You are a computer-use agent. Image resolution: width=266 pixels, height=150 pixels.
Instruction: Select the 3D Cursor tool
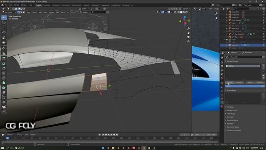[x=4, y=22]
